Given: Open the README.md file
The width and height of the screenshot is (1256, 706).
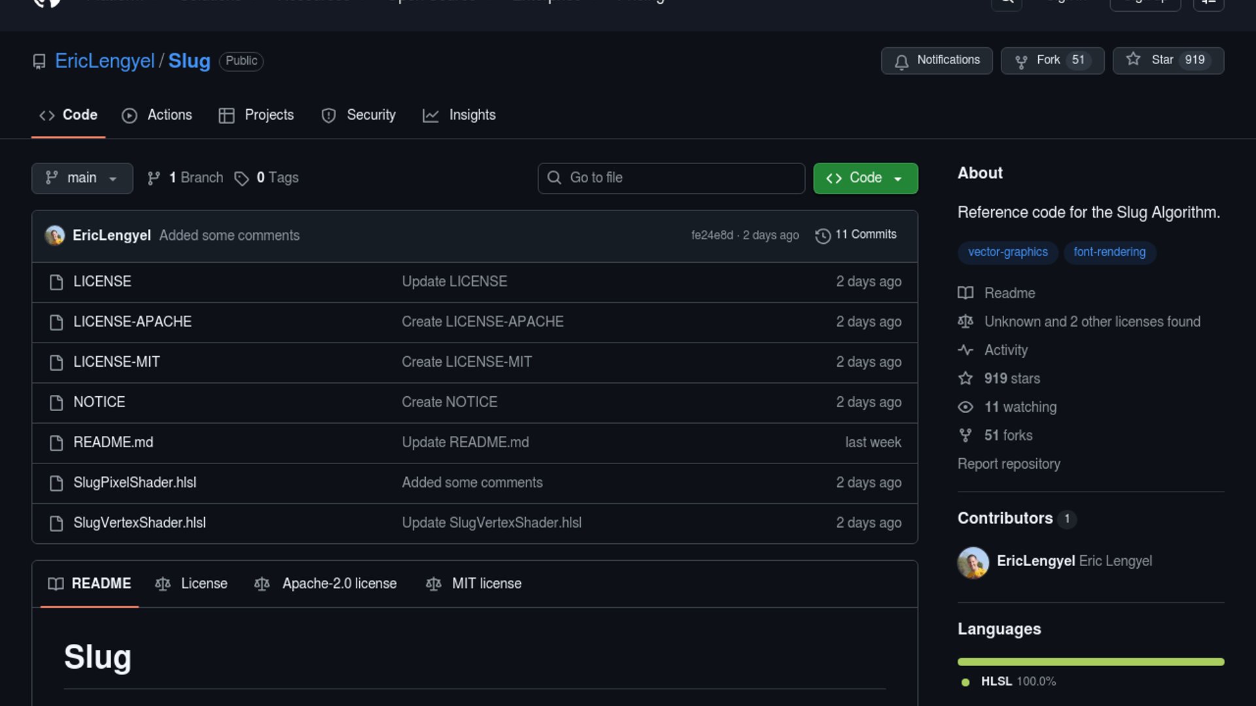Looking at the screenshot, I should tap(113, 443).
